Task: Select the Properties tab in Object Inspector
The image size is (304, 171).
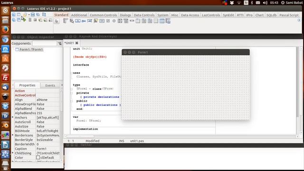Action: click(x=27, y=85)
